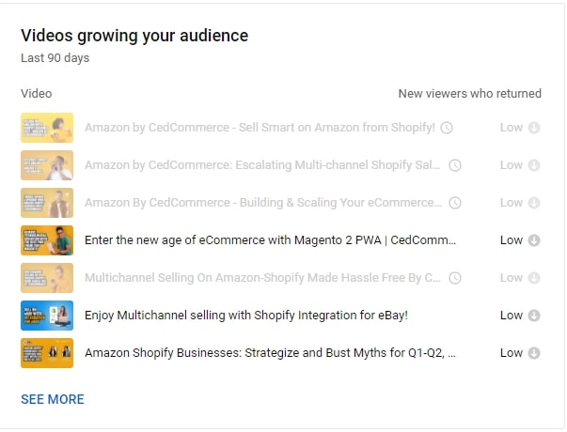Click down-arrow icon in Escalating Multi-channel row
The height and width of the screenshot is (432, 567).
pos(534,165)
